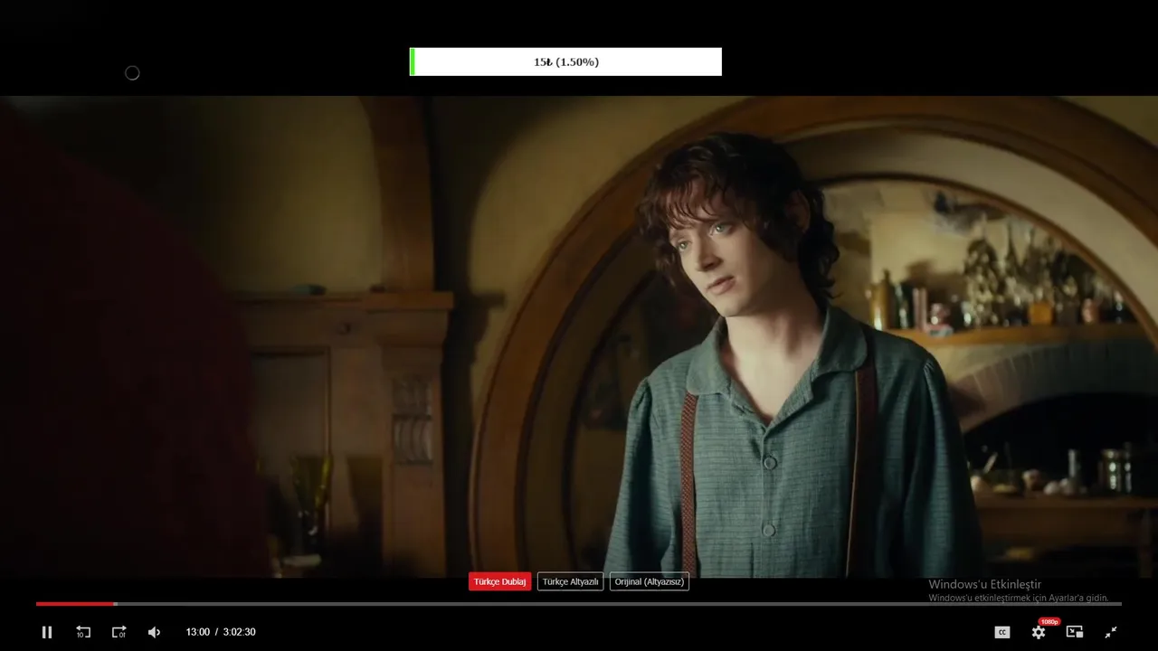Toggle closed captions with CC icon
Viewport: 1158px width, 651px height.
[1002, 632]
